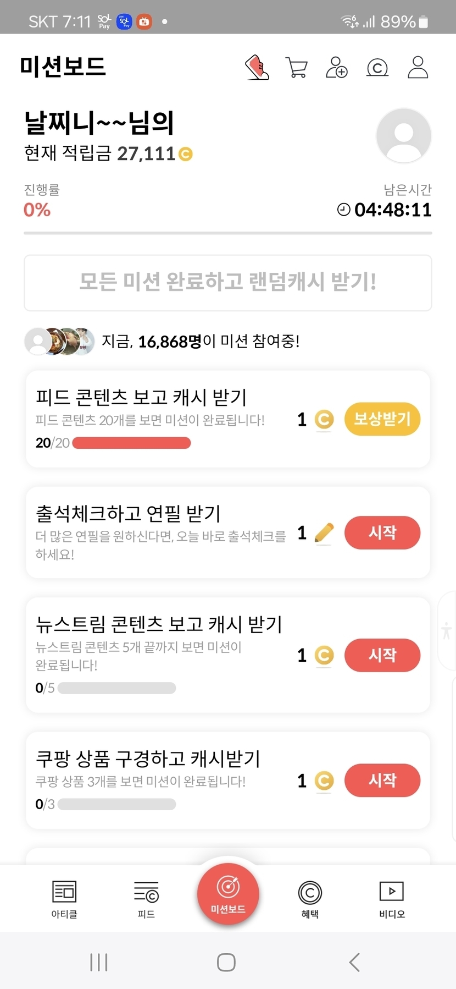This screenshot has height=989, width=456.
Task: Tap the large profile avatar picture
Action: click(404, 136)
